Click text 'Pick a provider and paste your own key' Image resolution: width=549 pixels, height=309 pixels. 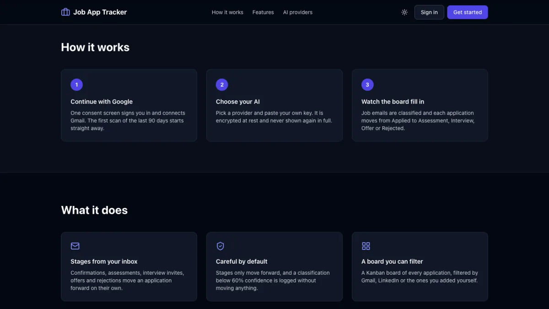(x=264, y=113)
